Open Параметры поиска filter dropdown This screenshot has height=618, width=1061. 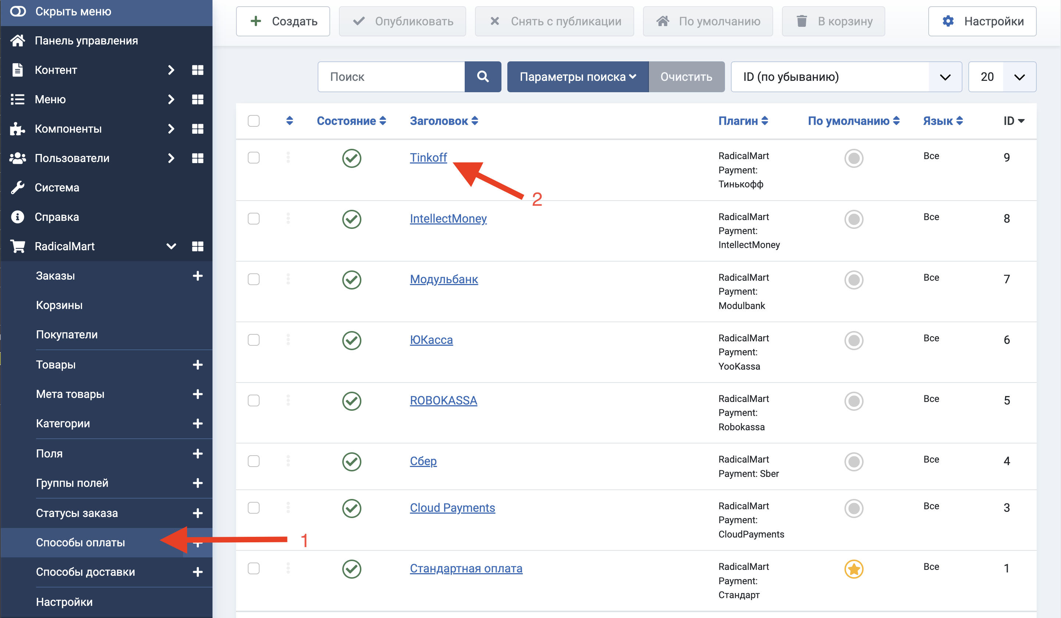578,76
